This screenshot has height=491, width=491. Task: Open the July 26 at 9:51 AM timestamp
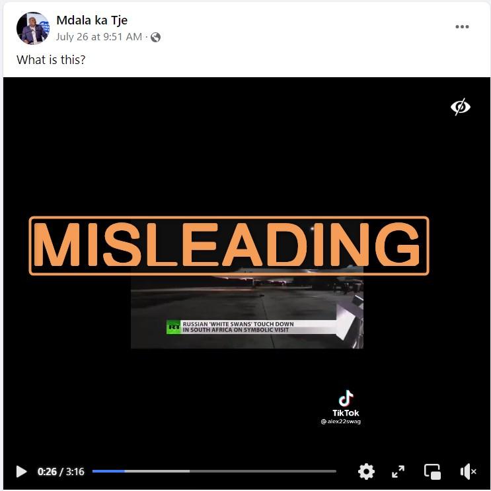[99, 37]
